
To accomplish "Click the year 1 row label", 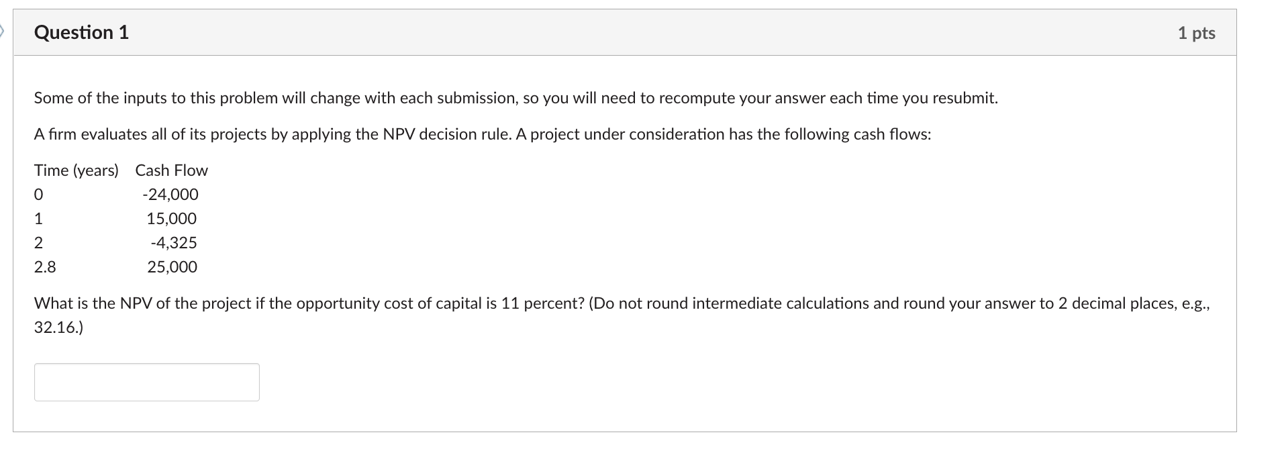I will click(x=38, y=218).
